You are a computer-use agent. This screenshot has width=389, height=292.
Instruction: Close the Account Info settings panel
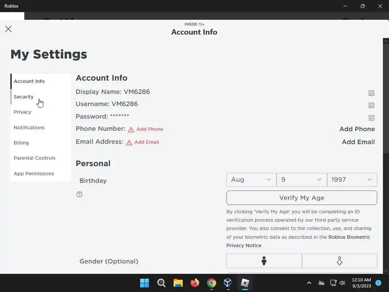click(x=8, y=29)
